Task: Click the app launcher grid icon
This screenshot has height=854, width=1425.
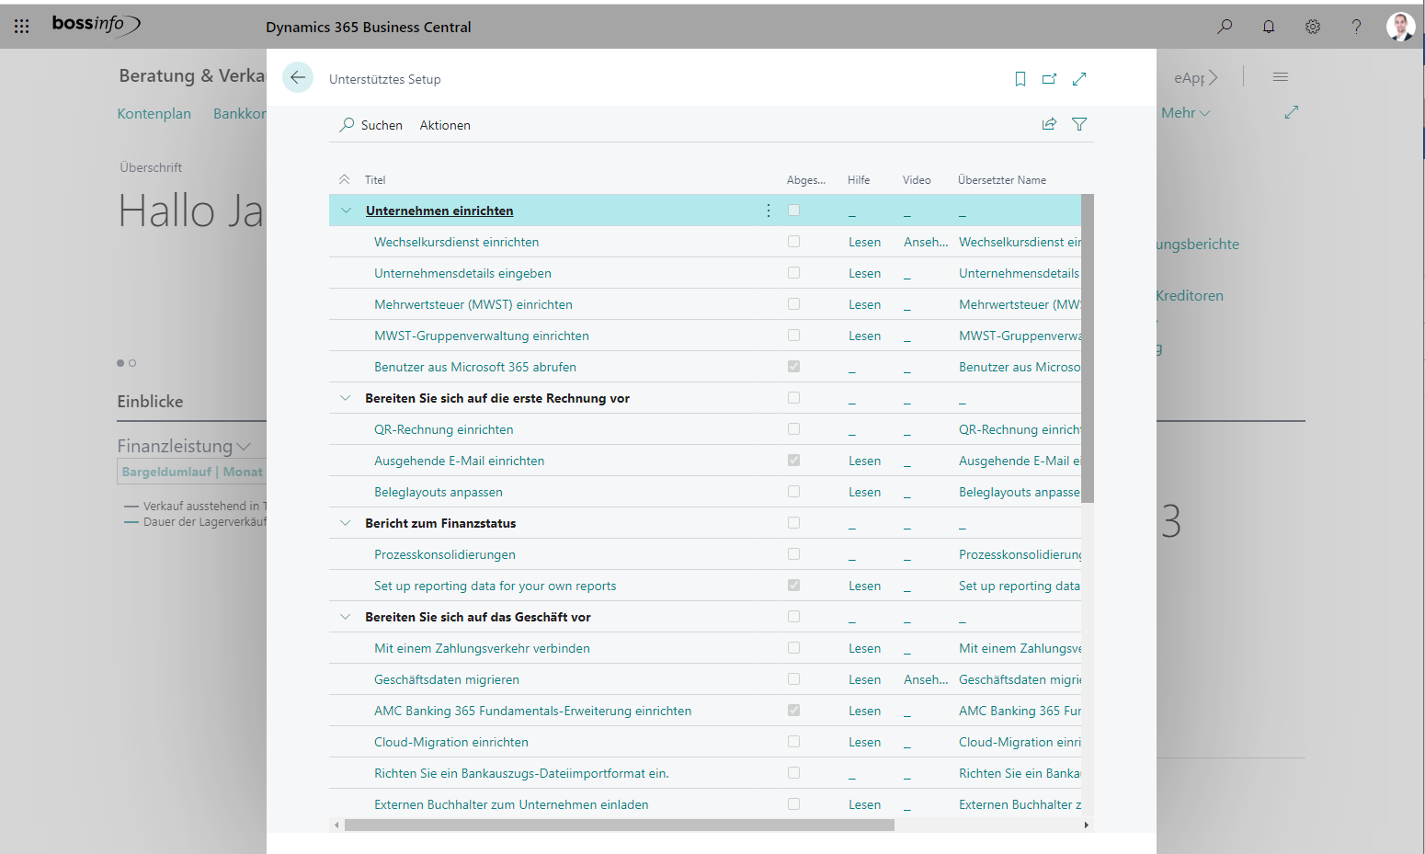Action: tap(21, 26)
